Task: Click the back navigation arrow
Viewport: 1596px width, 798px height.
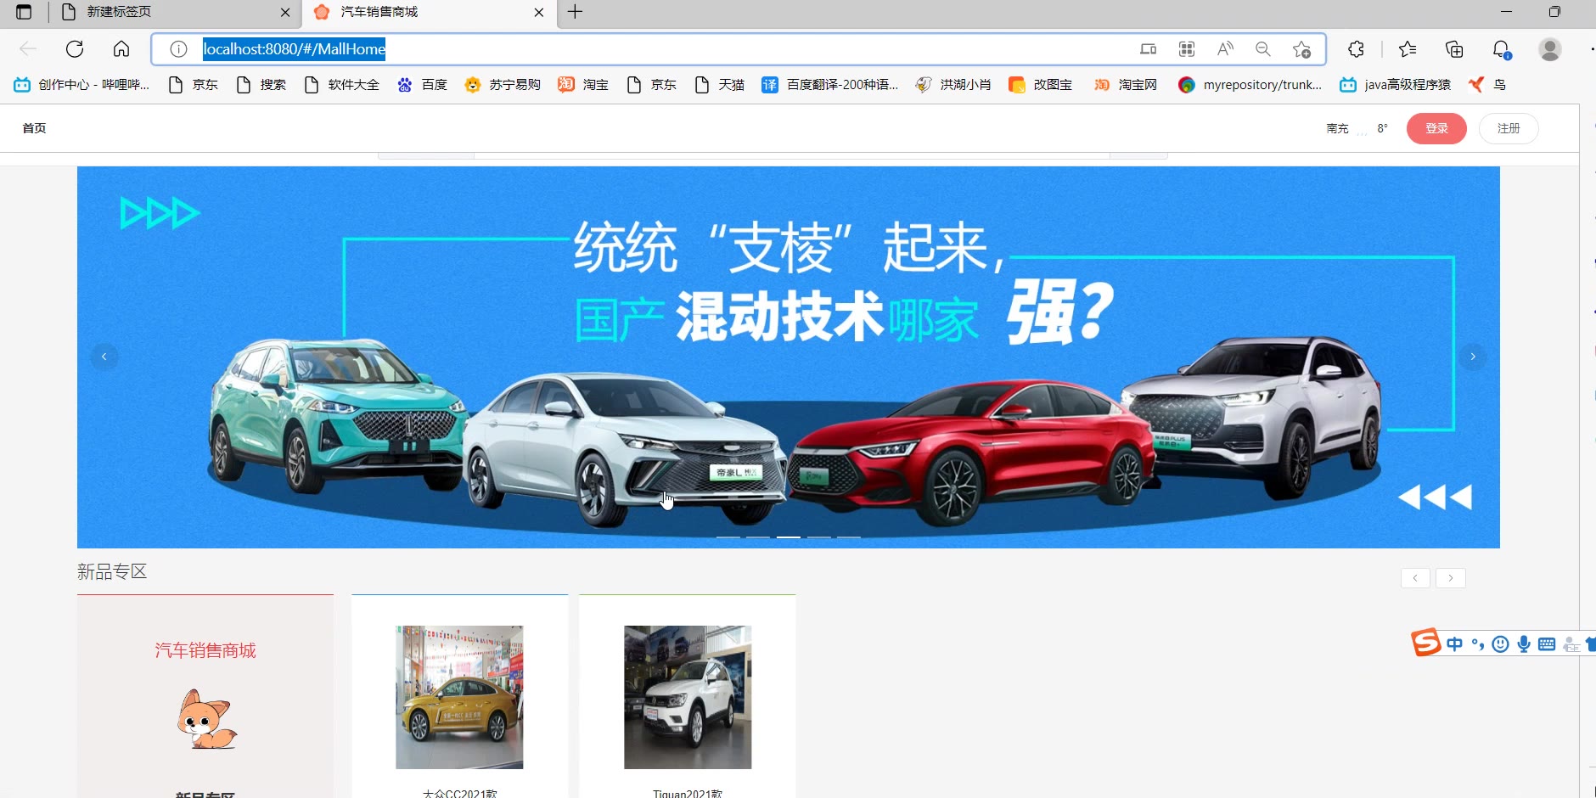Action: 28,49
